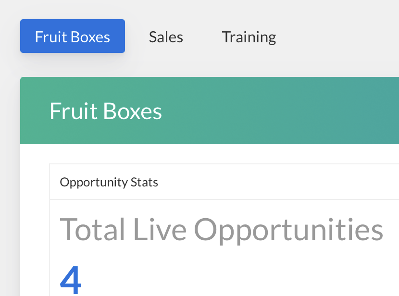The image size is (399, 296).
Task: Click the word "Fruit" in the green banner
Action: pos(73,111)
